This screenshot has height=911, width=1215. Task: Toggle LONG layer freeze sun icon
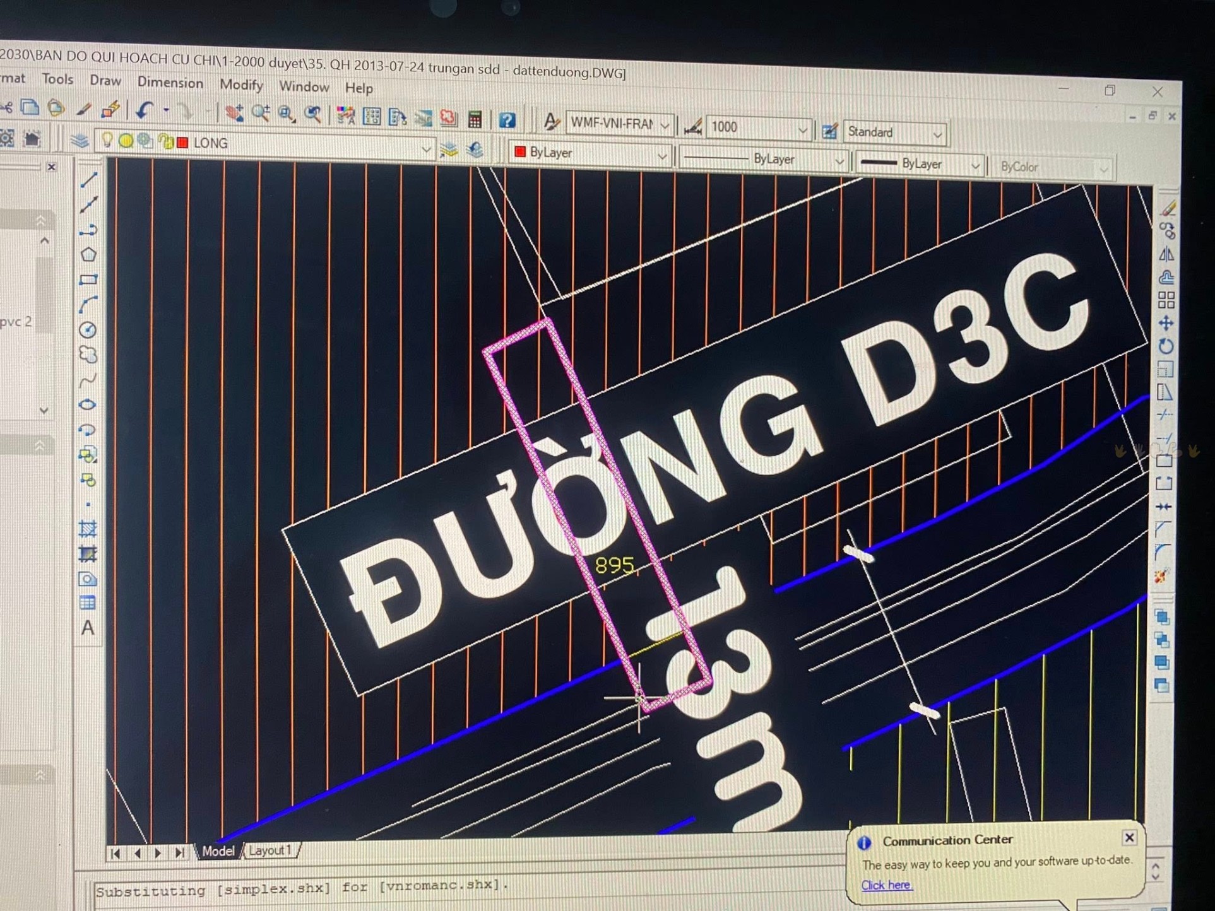coord(126,141)
